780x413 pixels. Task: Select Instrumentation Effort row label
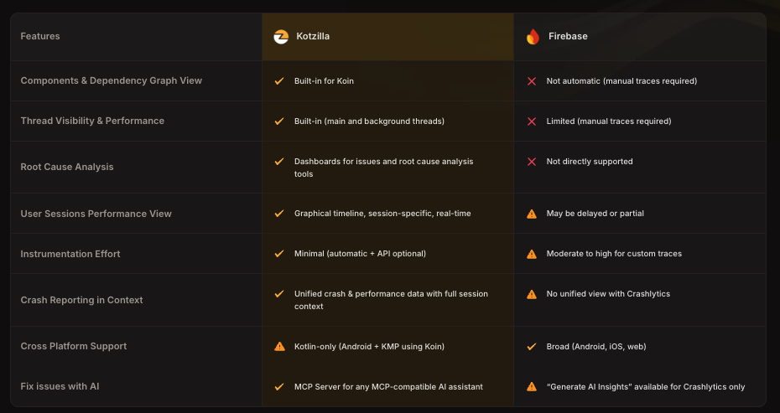(x=70, y=254)
